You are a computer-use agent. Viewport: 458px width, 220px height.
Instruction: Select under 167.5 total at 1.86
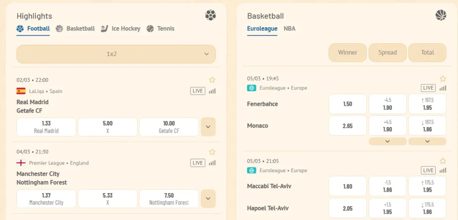pos(427,126)
